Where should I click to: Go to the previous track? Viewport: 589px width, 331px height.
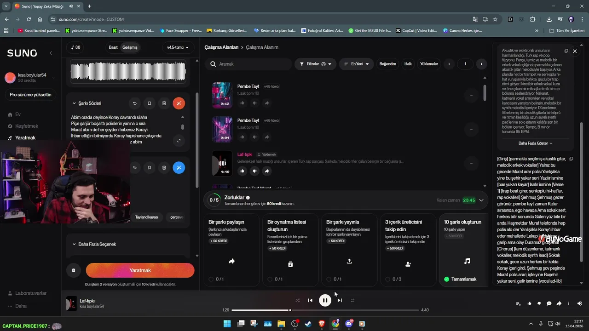pyautogui.click(x=310, y=300)
